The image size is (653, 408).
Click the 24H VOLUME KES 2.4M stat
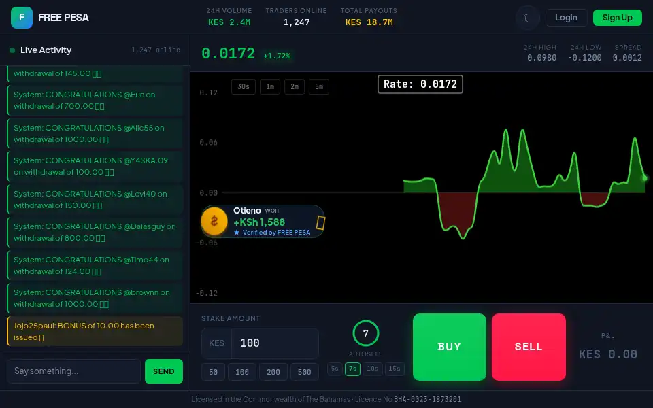point(229,17)
